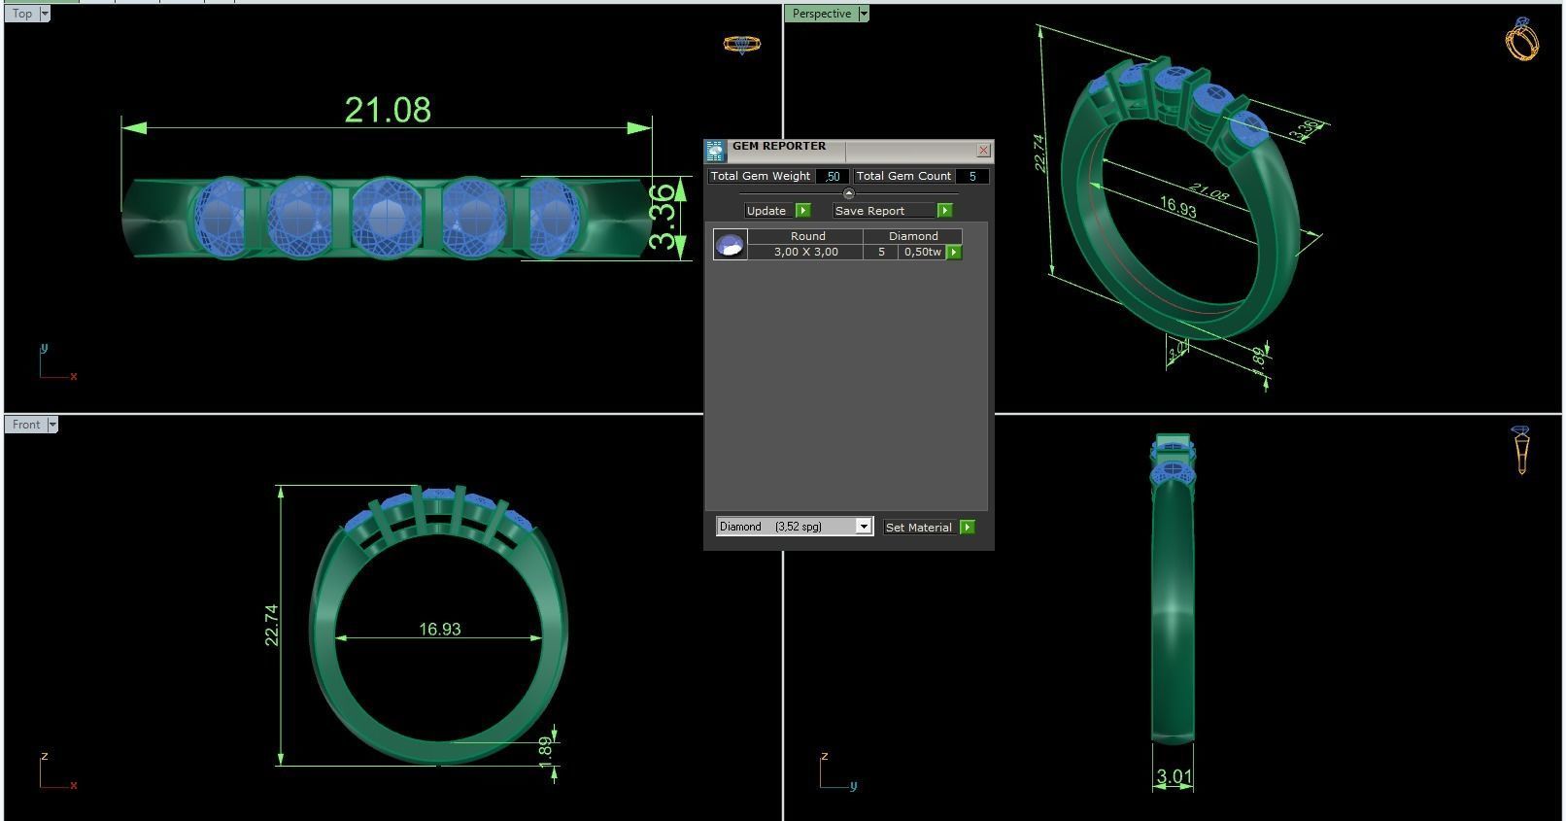Click green arrow next to Save Report

pos(944,210)
